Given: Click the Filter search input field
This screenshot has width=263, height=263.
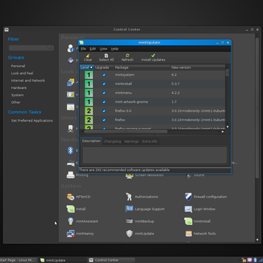Looking at the screenshot, I should tap(31, 48).
